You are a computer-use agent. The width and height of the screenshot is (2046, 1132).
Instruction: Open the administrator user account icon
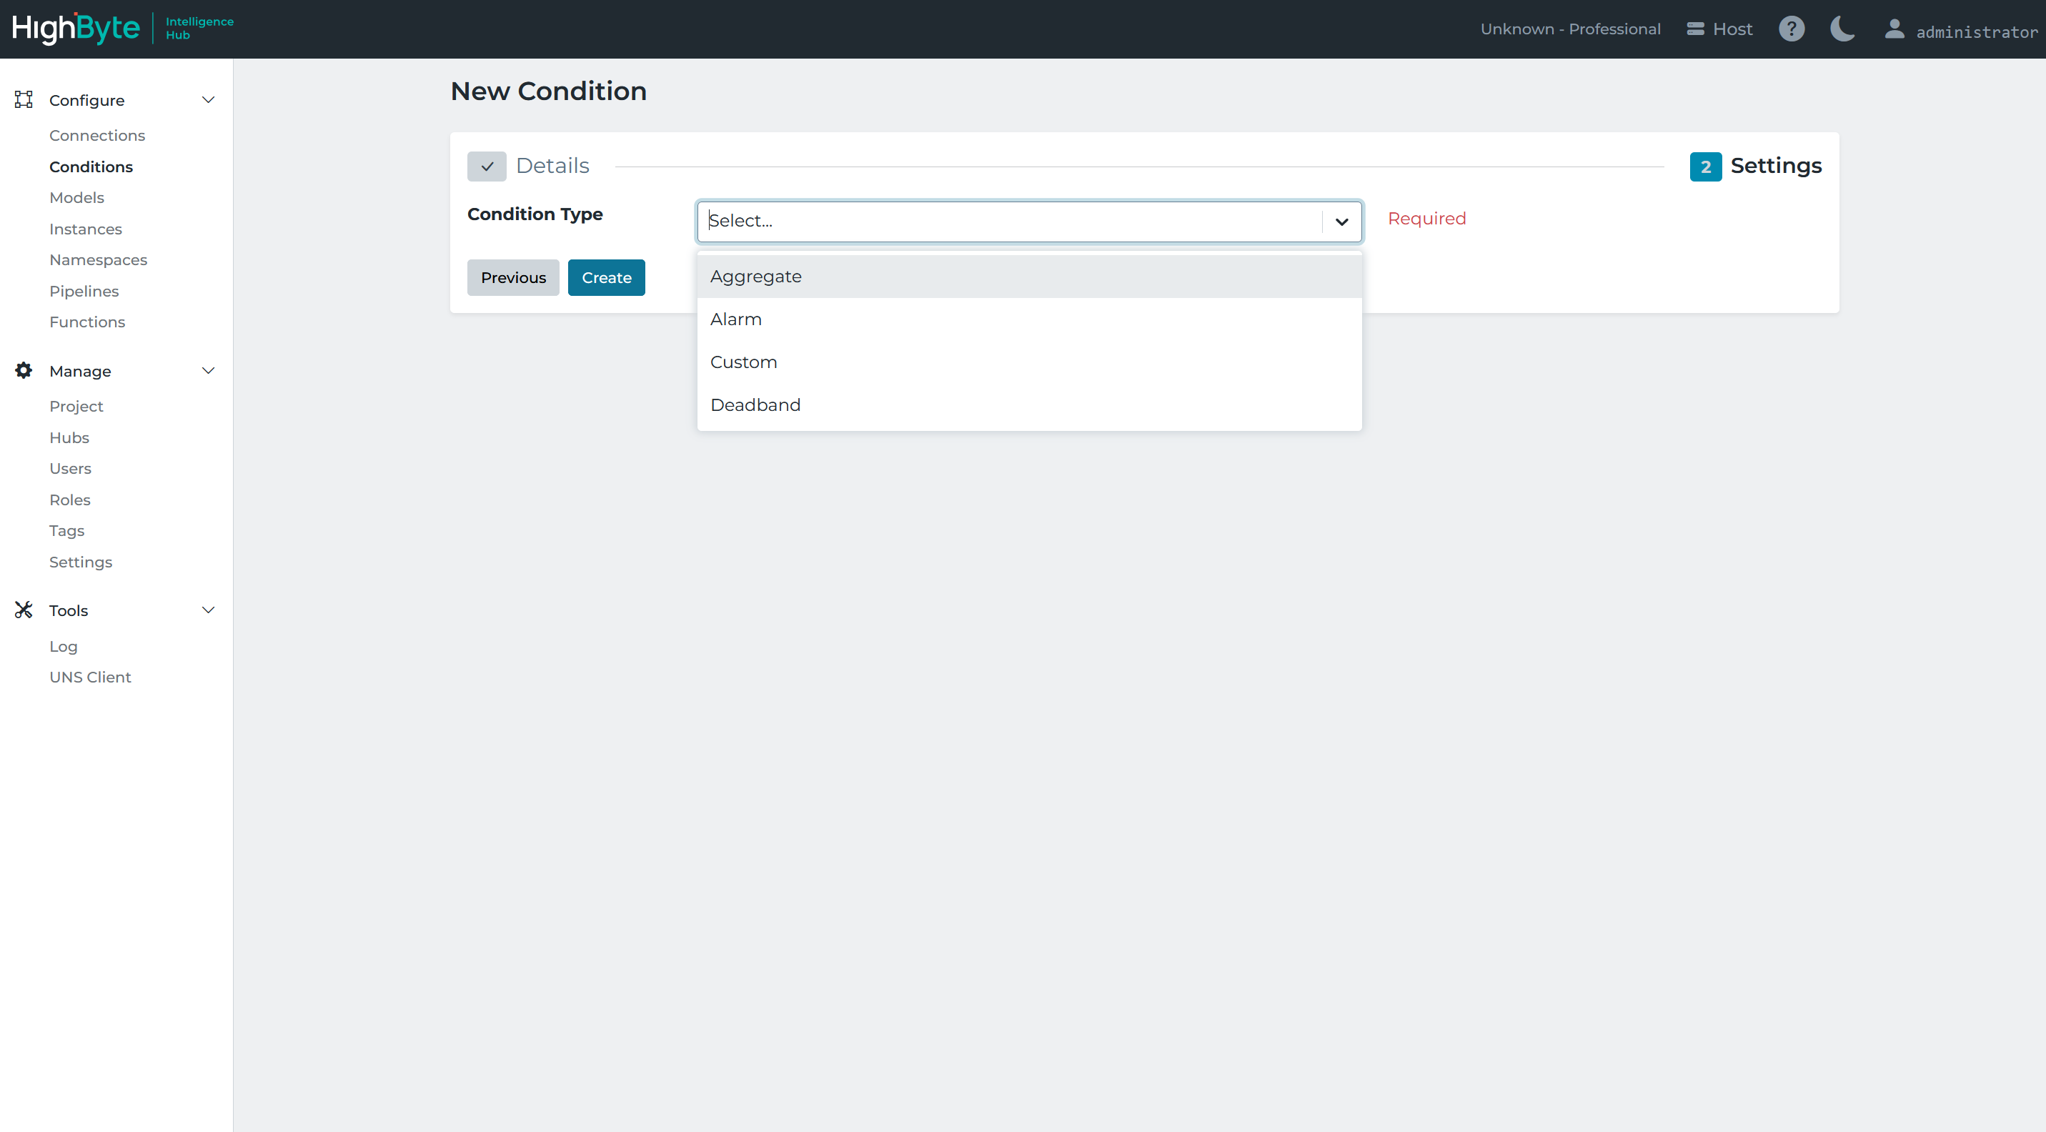point(1894,29)
